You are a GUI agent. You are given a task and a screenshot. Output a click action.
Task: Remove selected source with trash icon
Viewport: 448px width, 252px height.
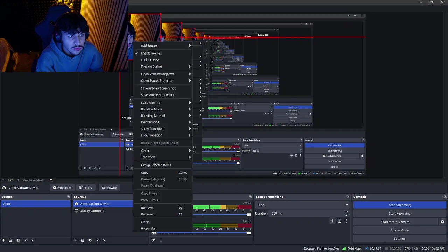coord(83,240)
